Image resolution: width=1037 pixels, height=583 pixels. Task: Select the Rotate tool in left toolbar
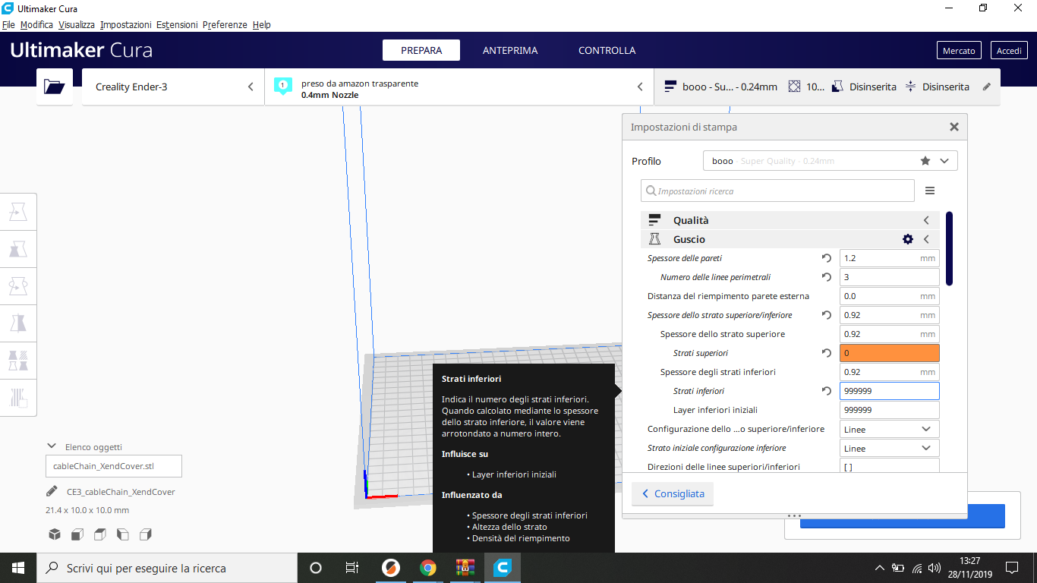(x=18, y=286)
